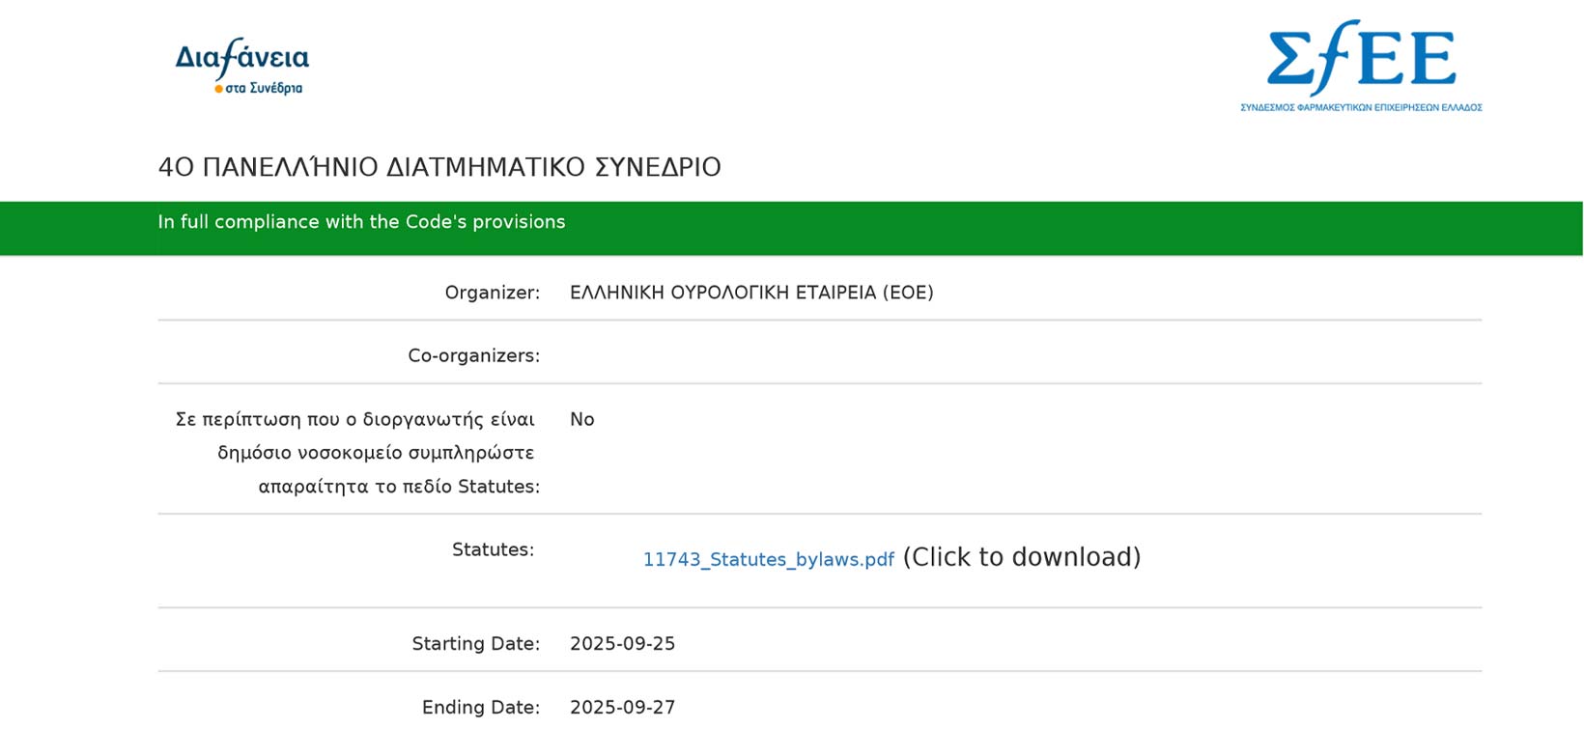This screenshot has width=1584, height=730.
Task: Click the Διαφάνεια στα Συνέδρια logo
Action: pyautogui.click(x=241, y=67)
